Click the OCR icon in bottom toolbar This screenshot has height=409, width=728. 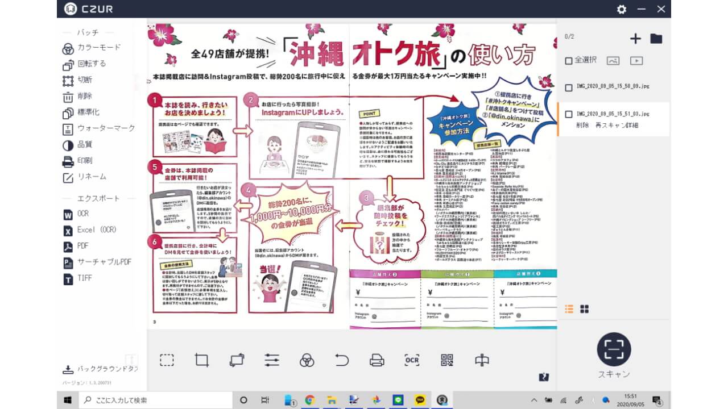coord(412,360)
